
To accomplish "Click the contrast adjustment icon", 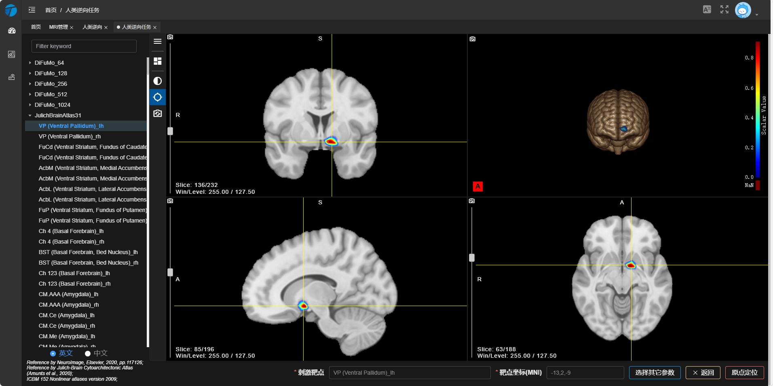I will 158,81.
